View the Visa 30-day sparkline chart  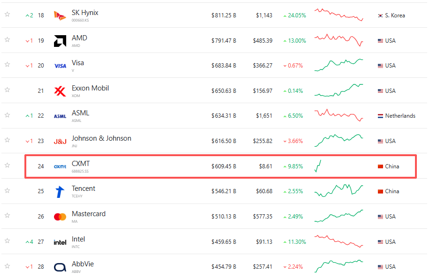tap(338, 65)
